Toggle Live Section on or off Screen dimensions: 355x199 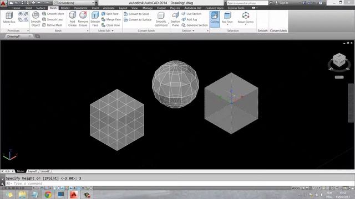point(191,14)
